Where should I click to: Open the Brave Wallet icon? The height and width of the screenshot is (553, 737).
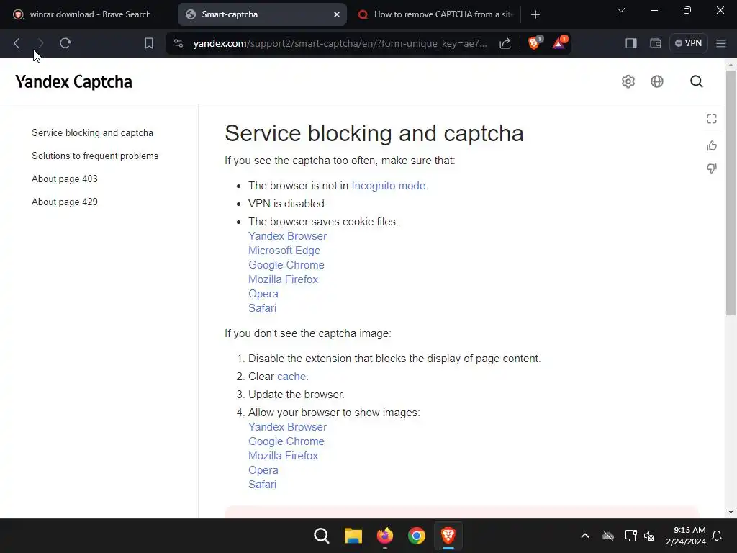(655, 43)
